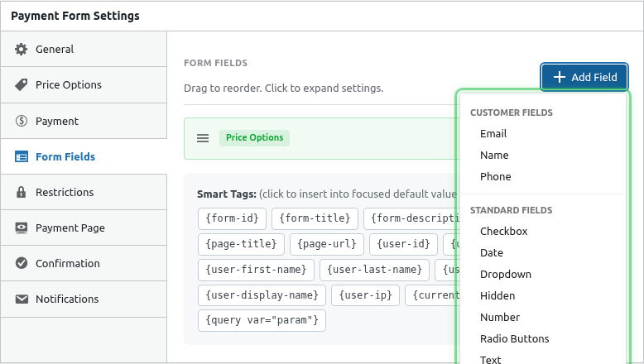Viewport: 644px width, 364px height.
Task: Insert the {query var="param"} smart tag
Action: 262,320
